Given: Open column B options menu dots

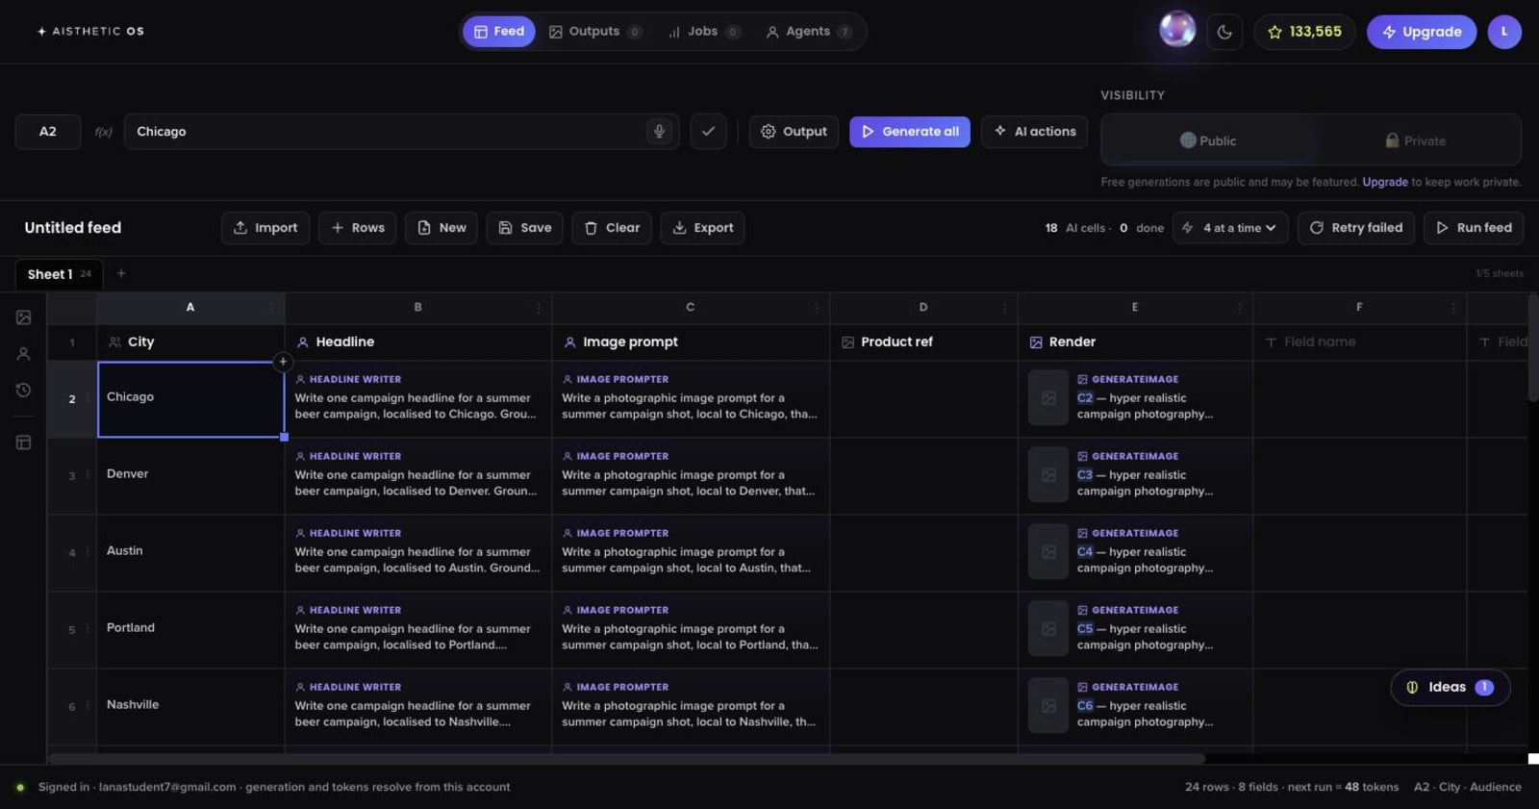Looking at the screenshot, I should point(539,308).
